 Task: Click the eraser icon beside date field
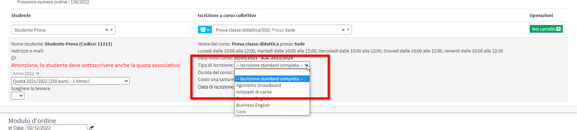[x=91, y=128]
